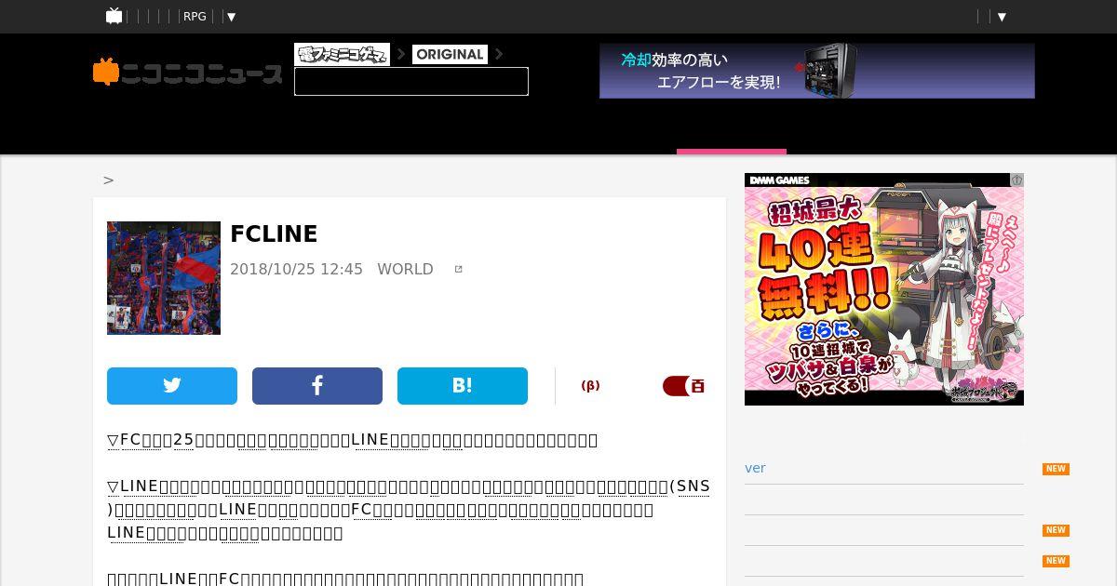Click the ad info icon on DMM ad
This screenshot has height=586, width=1117.
coord(1017,180)
